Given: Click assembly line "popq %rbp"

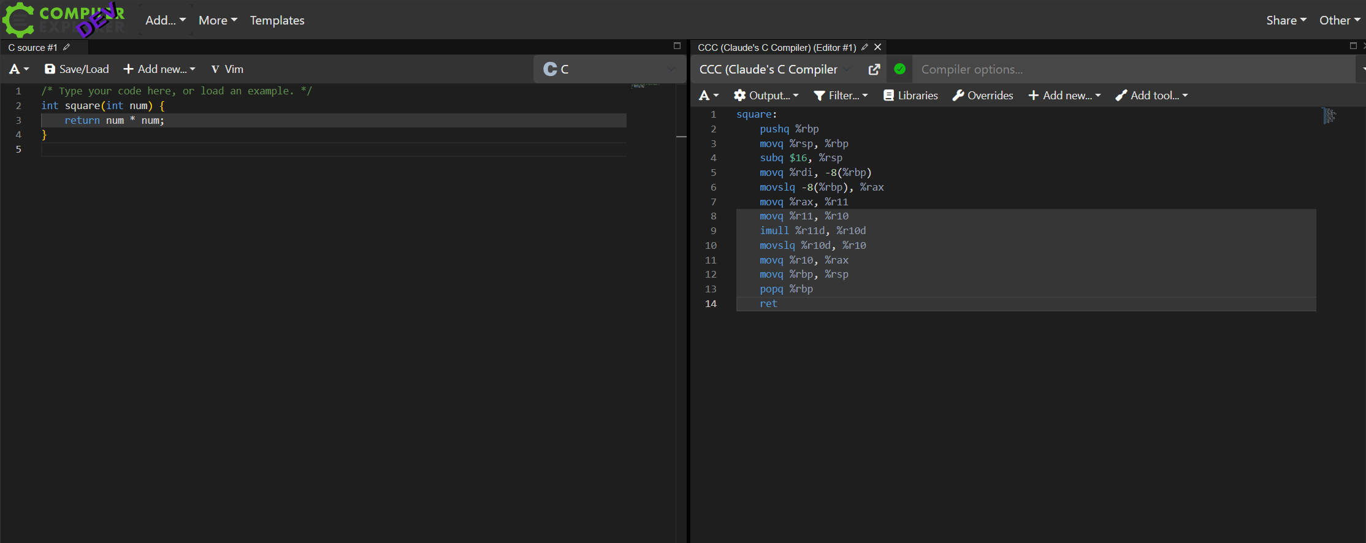Looking at the screenshot, I should (x=786, y=289).
